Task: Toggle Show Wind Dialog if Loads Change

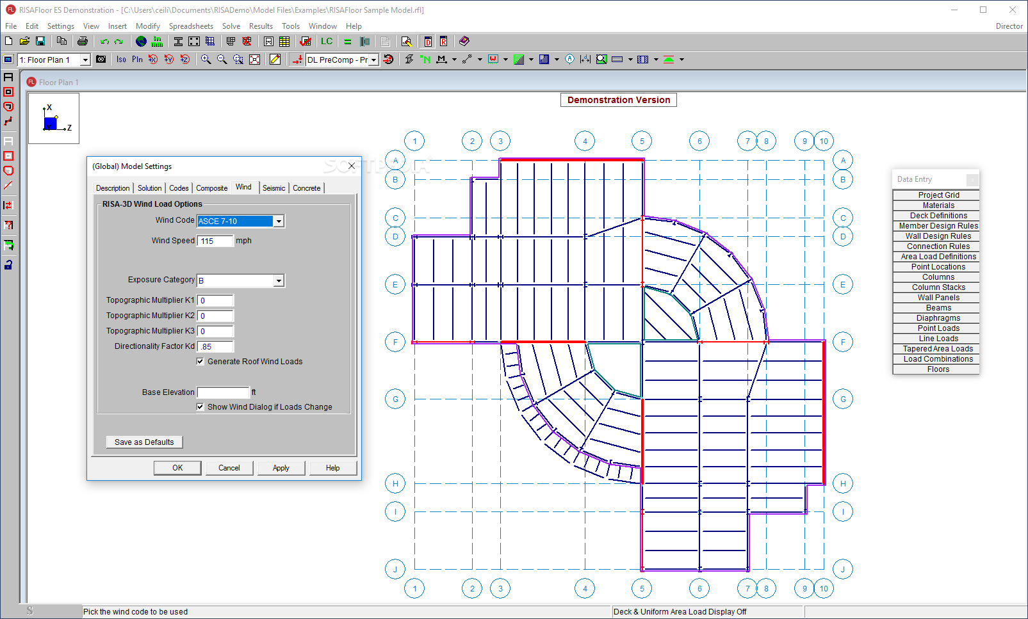Action: [x=200, y=406]
